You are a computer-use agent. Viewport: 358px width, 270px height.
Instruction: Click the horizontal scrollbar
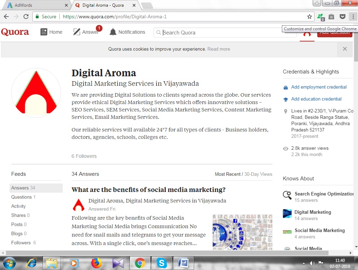167,253
